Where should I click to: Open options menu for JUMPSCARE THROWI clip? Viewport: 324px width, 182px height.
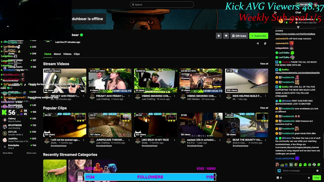[129, 140]
